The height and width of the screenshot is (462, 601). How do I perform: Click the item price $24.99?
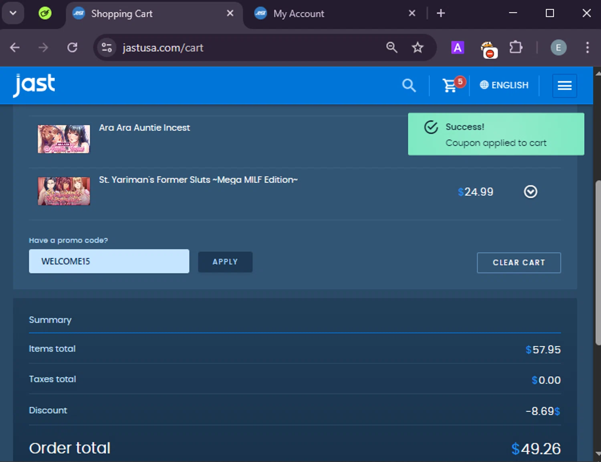tap(476, 192)
